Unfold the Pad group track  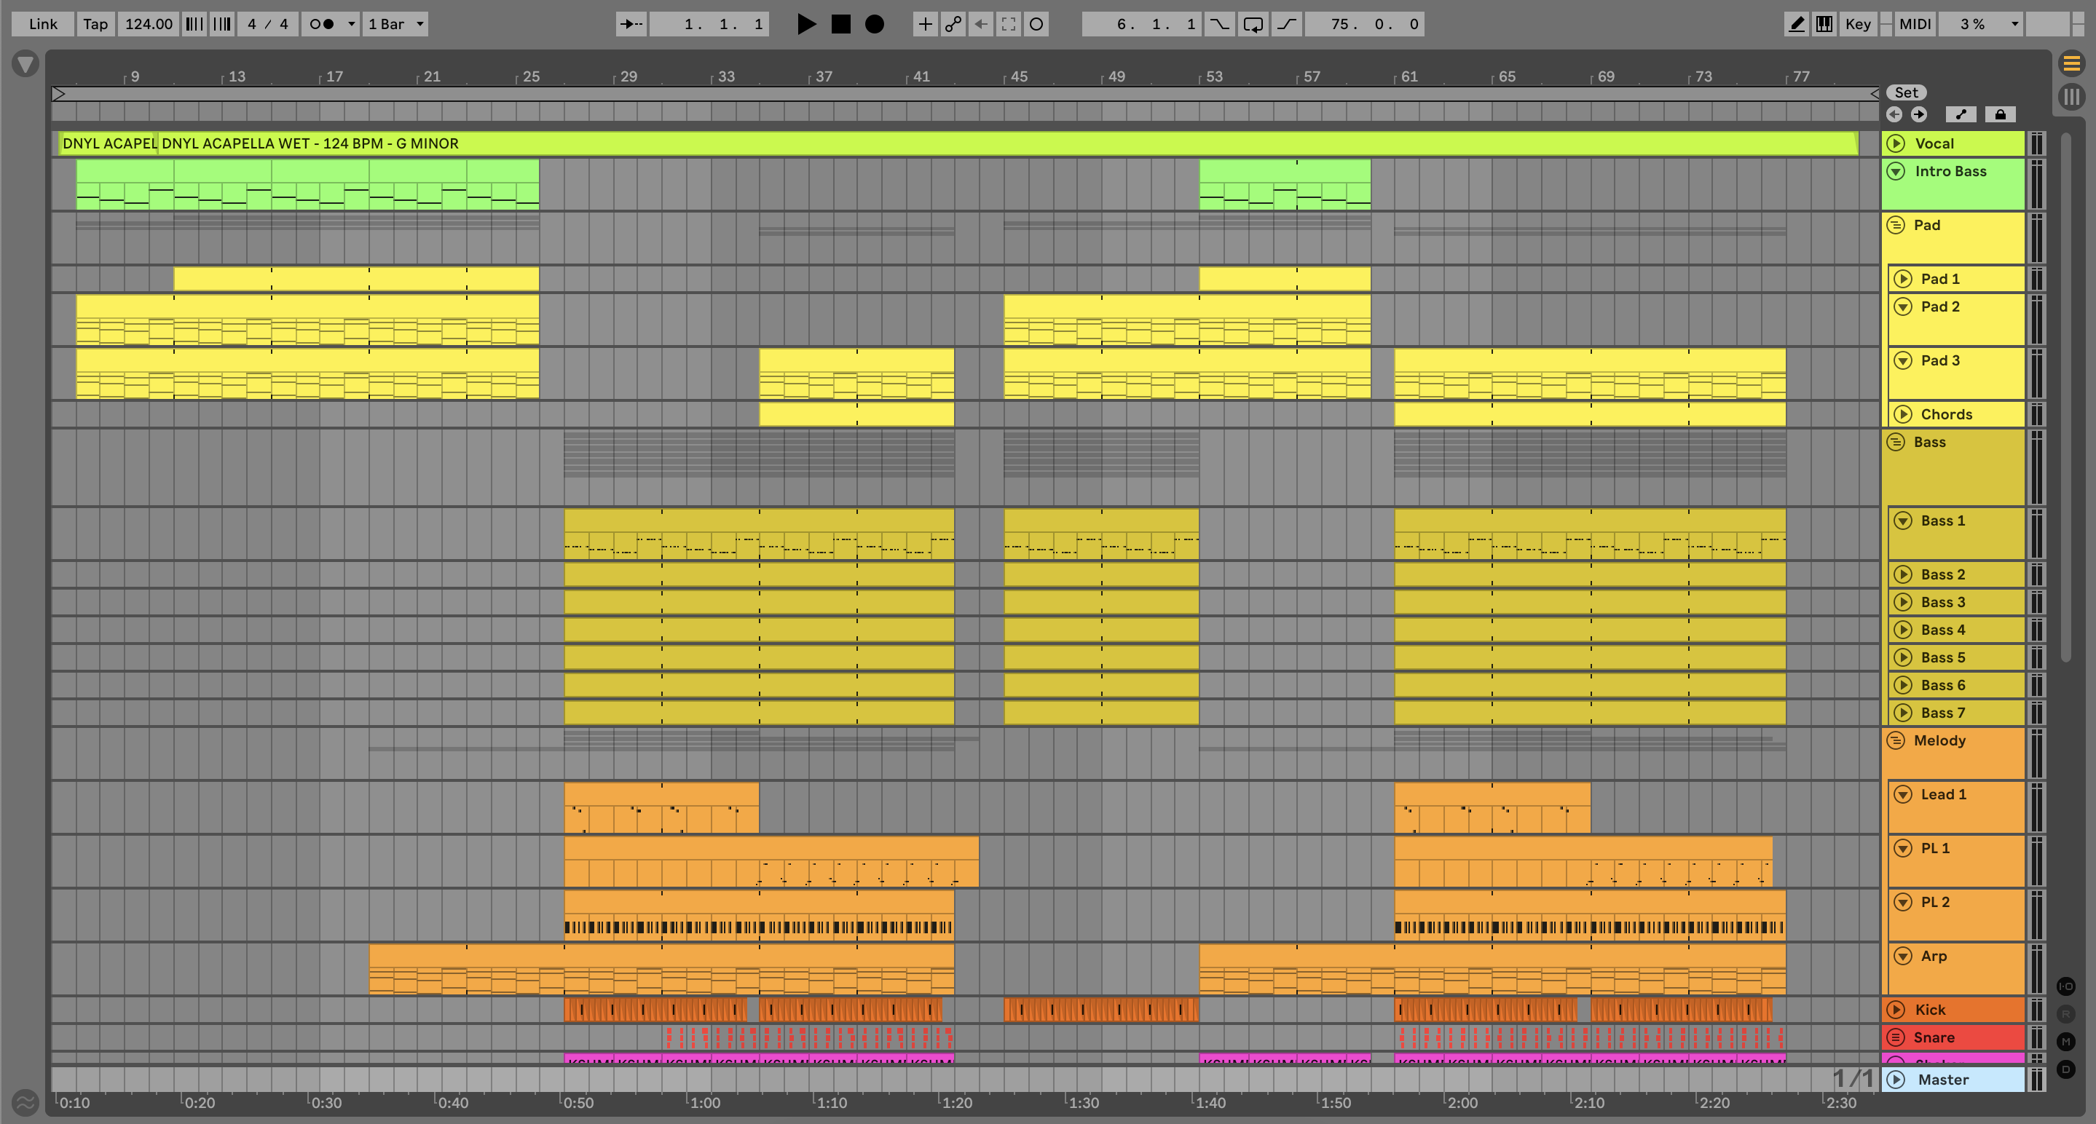[x=1896, y=225]
